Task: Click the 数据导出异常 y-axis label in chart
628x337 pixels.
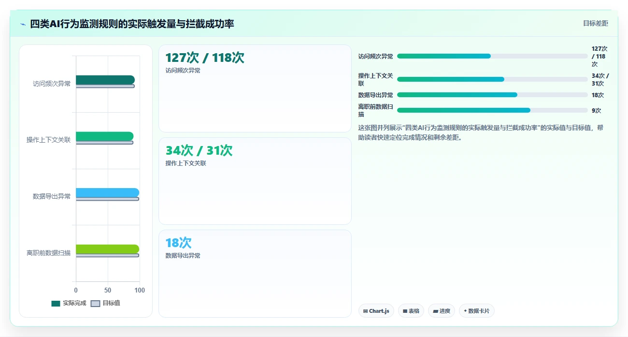Action: [x=52, y=196]
